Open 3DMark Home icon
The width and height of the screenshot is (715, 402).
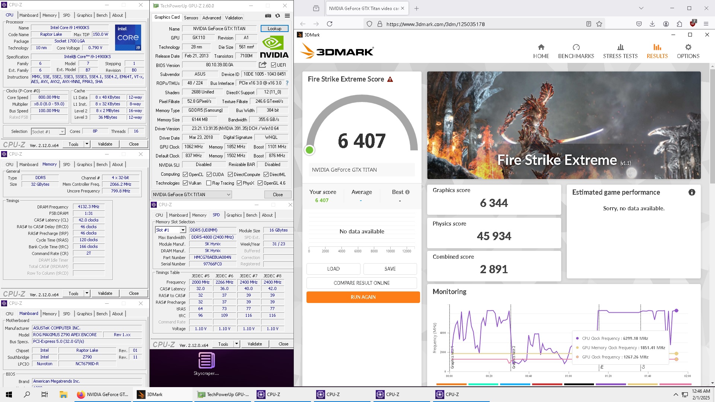pos(541,47)
